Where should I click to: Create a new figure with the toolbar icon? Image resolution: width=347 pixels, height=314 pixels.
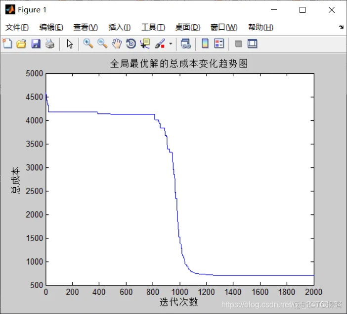(7, 44)
